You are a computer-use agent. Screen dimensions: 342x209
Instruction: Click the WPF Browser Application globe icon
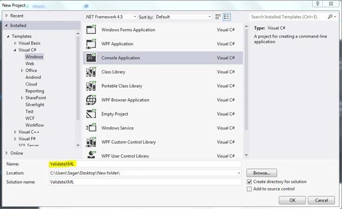[91, 100]
